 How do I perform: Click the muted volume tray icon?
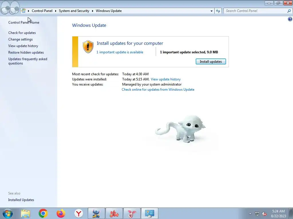[x=264, y=214]
